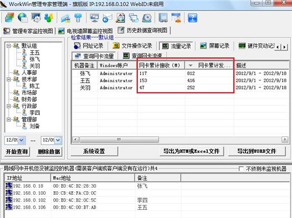The height and width of the screenshot is (218, 292).
Task: Switch to 屏幕记录 tab
Action: click(214, 46)
